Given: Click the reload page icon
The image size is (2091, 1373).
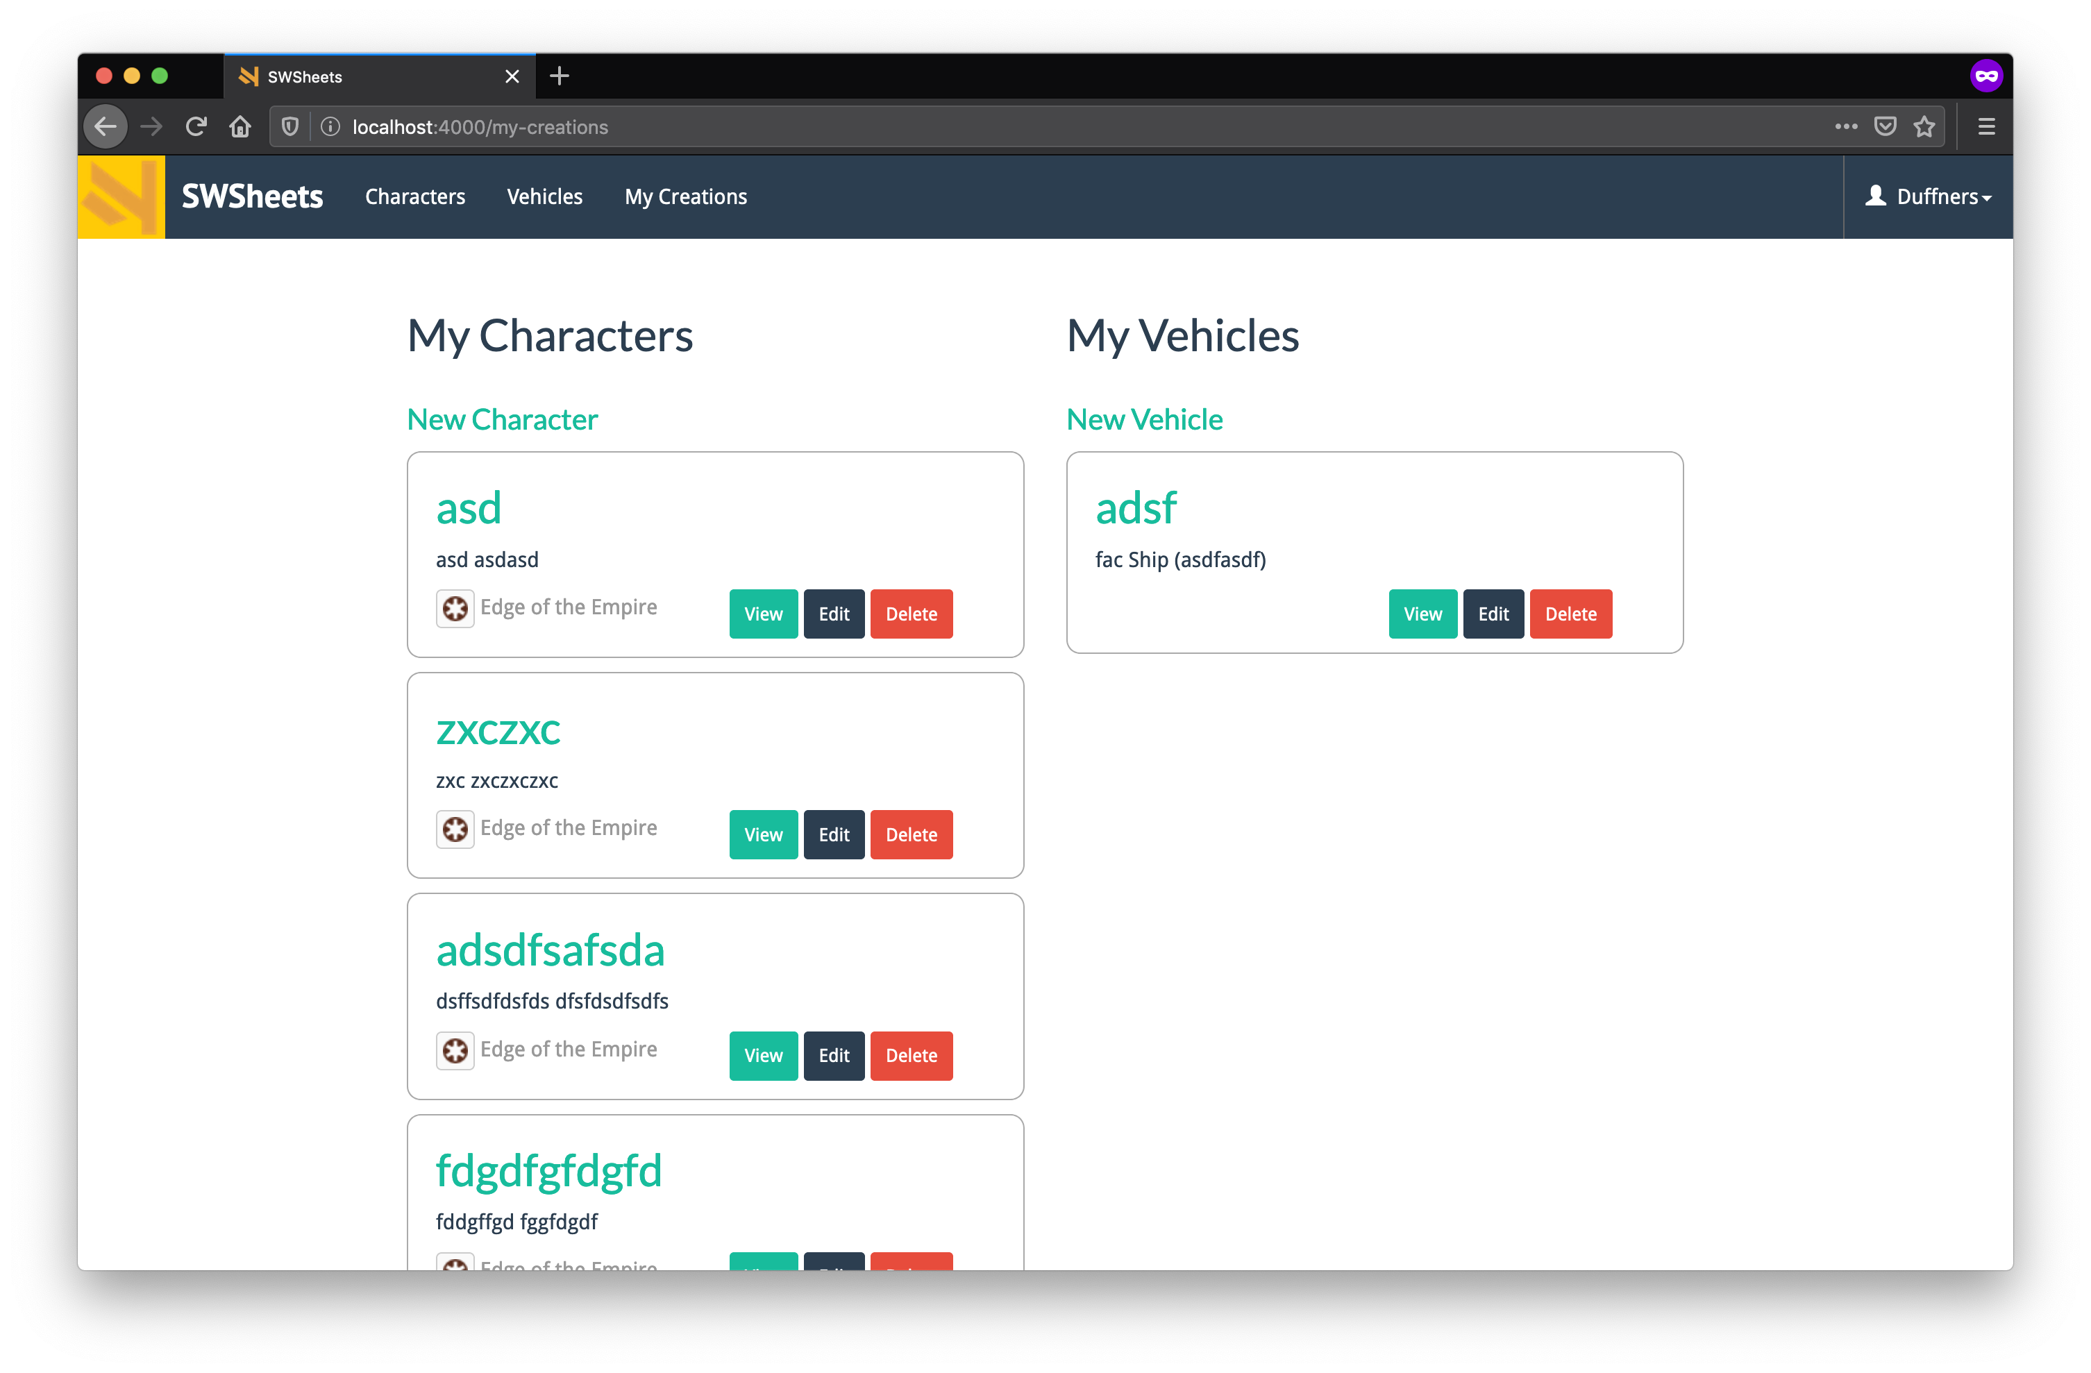Looking at the screenshot, I should tap(196, 126).
